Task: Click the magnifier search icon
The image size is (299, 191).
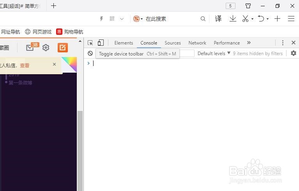Action: [203, 19]
